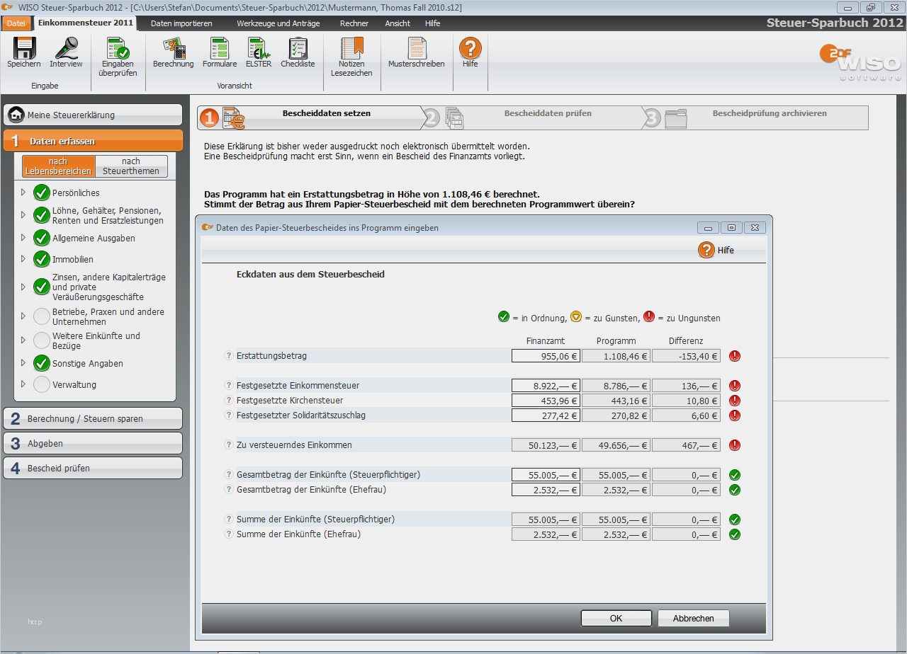
Task: Switch to nach Steuerthemen view
Action: coord(131,166)
